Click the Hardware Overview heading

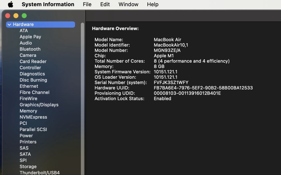pyautogui.click(x=115, y=29)
